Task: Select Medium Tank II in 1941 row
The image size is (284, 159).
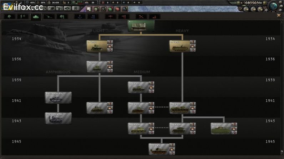Action: coord(138,108)
